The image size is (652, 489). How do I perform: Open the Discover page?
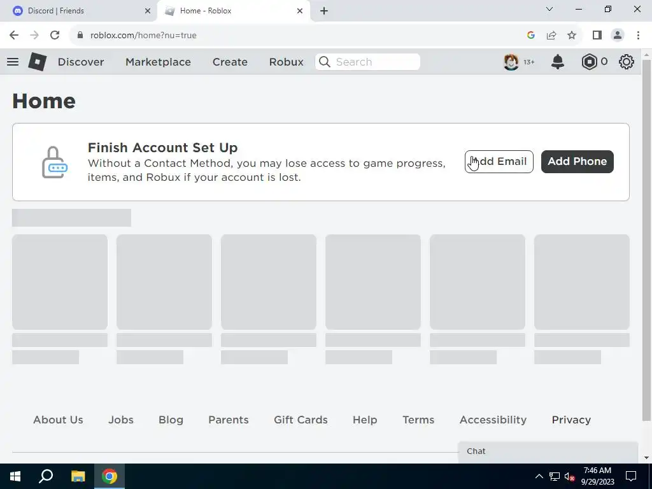point(81,62)
